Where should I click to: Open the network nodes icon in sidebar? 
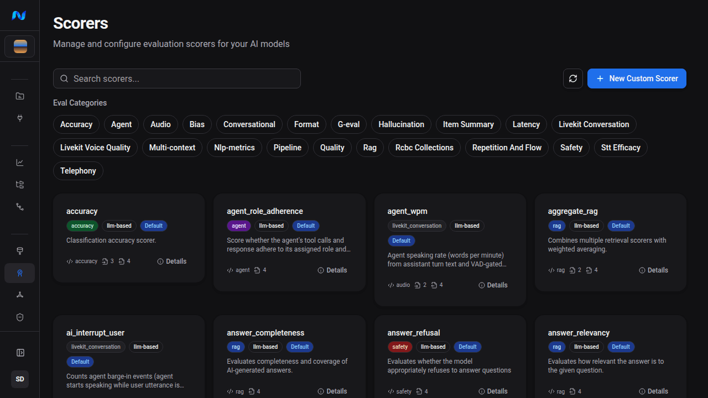20,295
